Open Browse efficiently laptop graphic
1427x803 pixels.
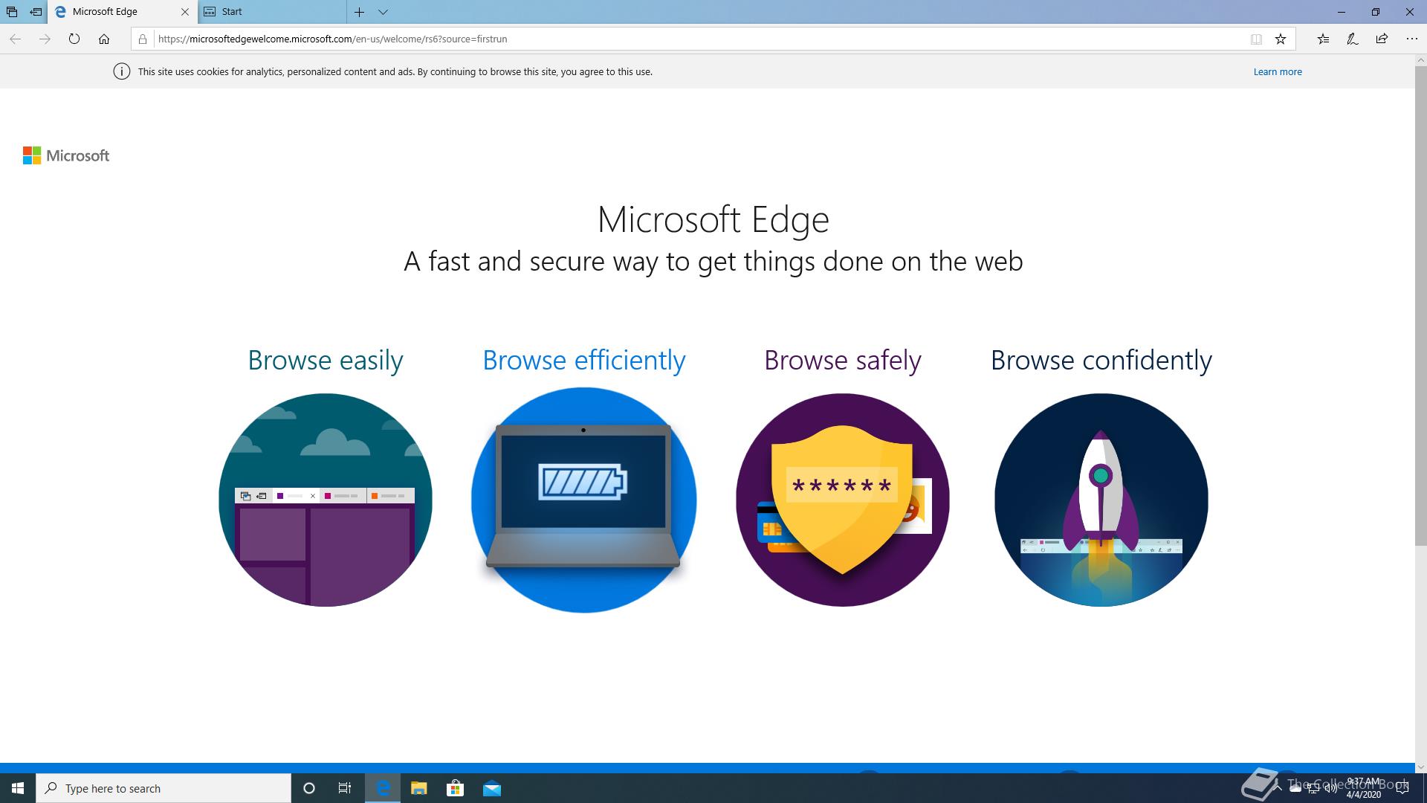coord(583,500)
